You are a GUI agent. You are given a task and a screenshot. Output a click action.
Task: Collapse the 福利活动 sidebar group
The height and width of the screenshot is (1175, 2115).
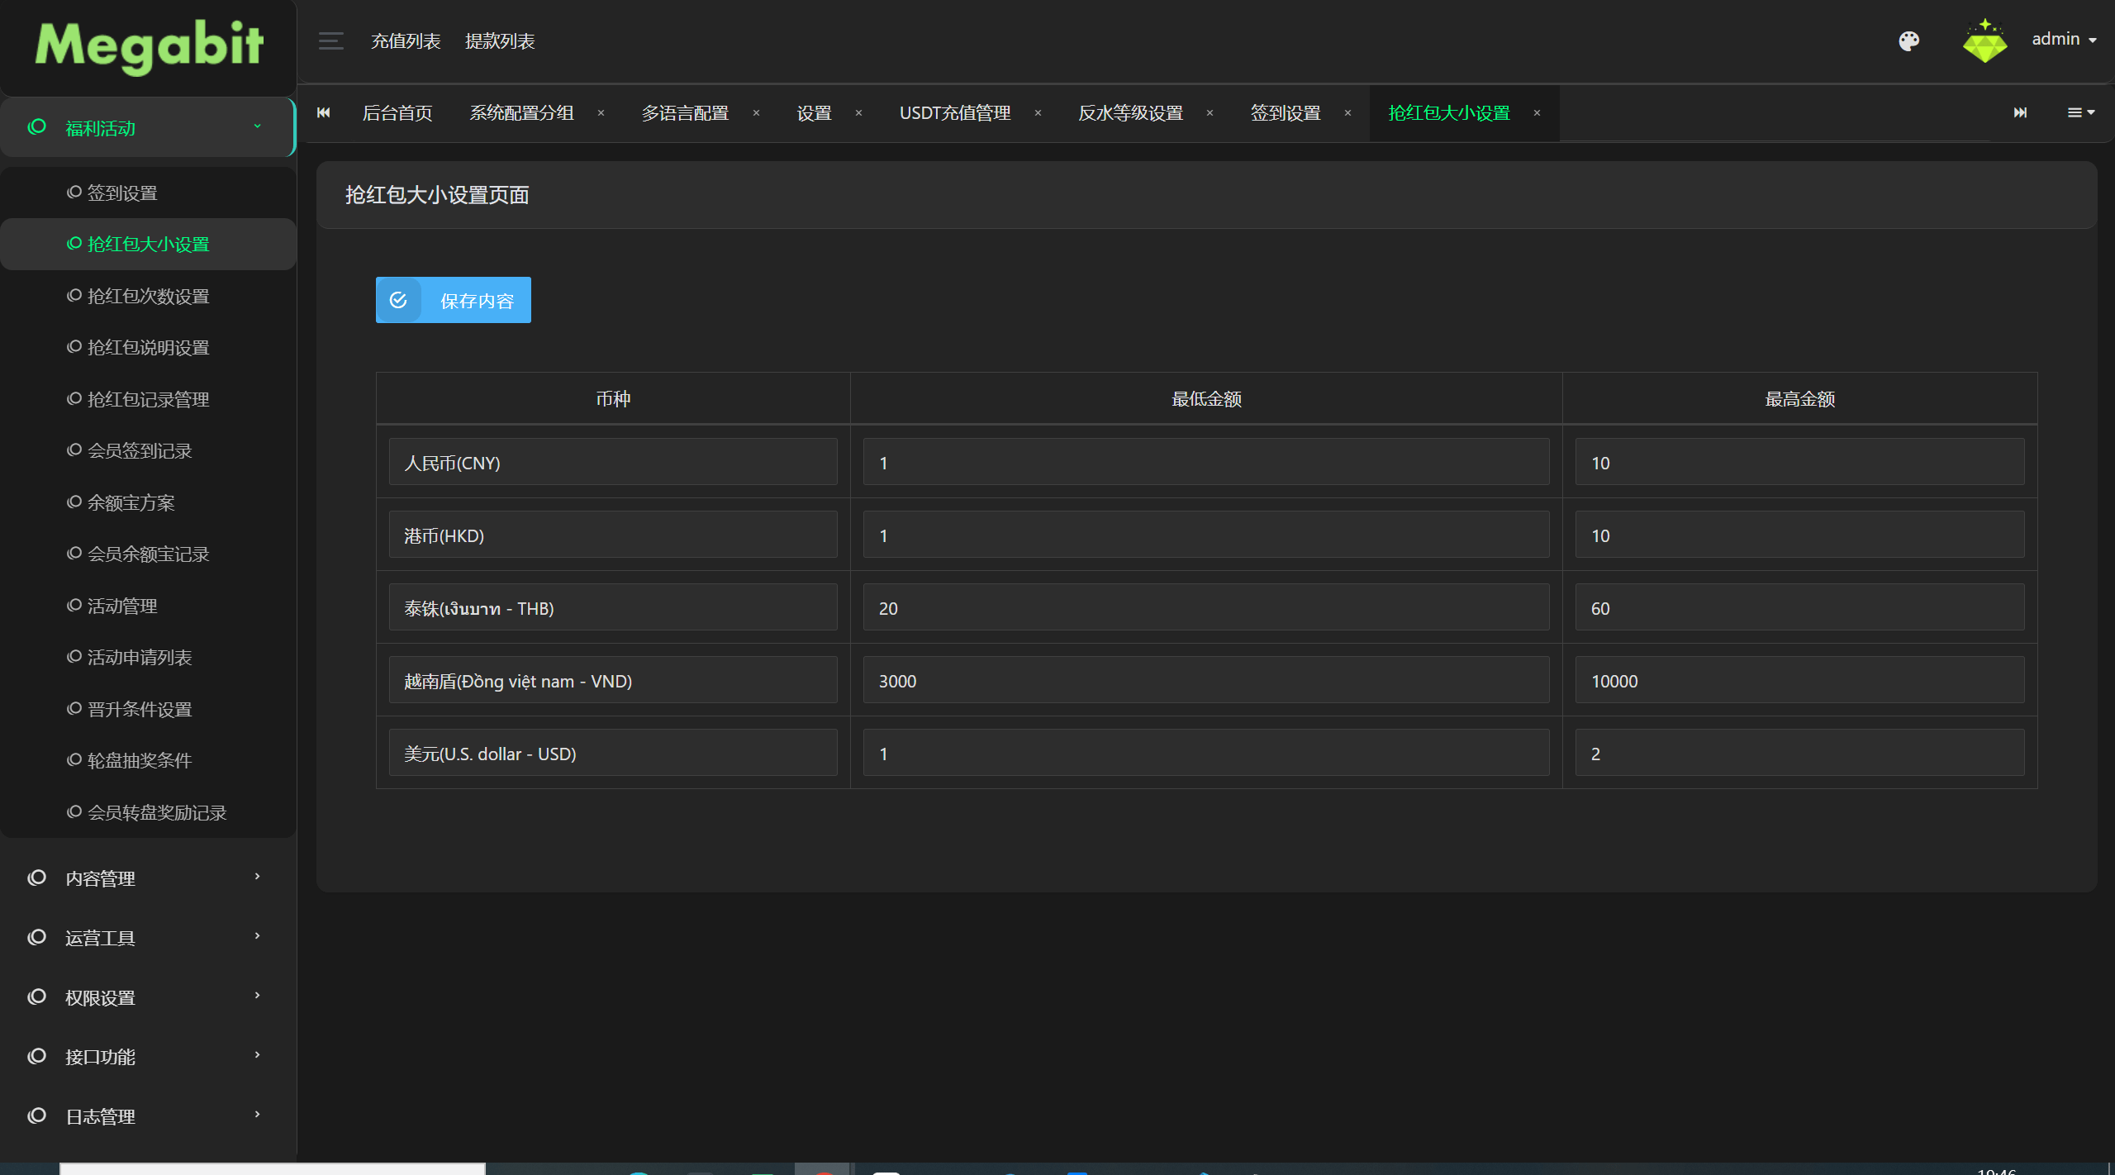click(147, 127)
